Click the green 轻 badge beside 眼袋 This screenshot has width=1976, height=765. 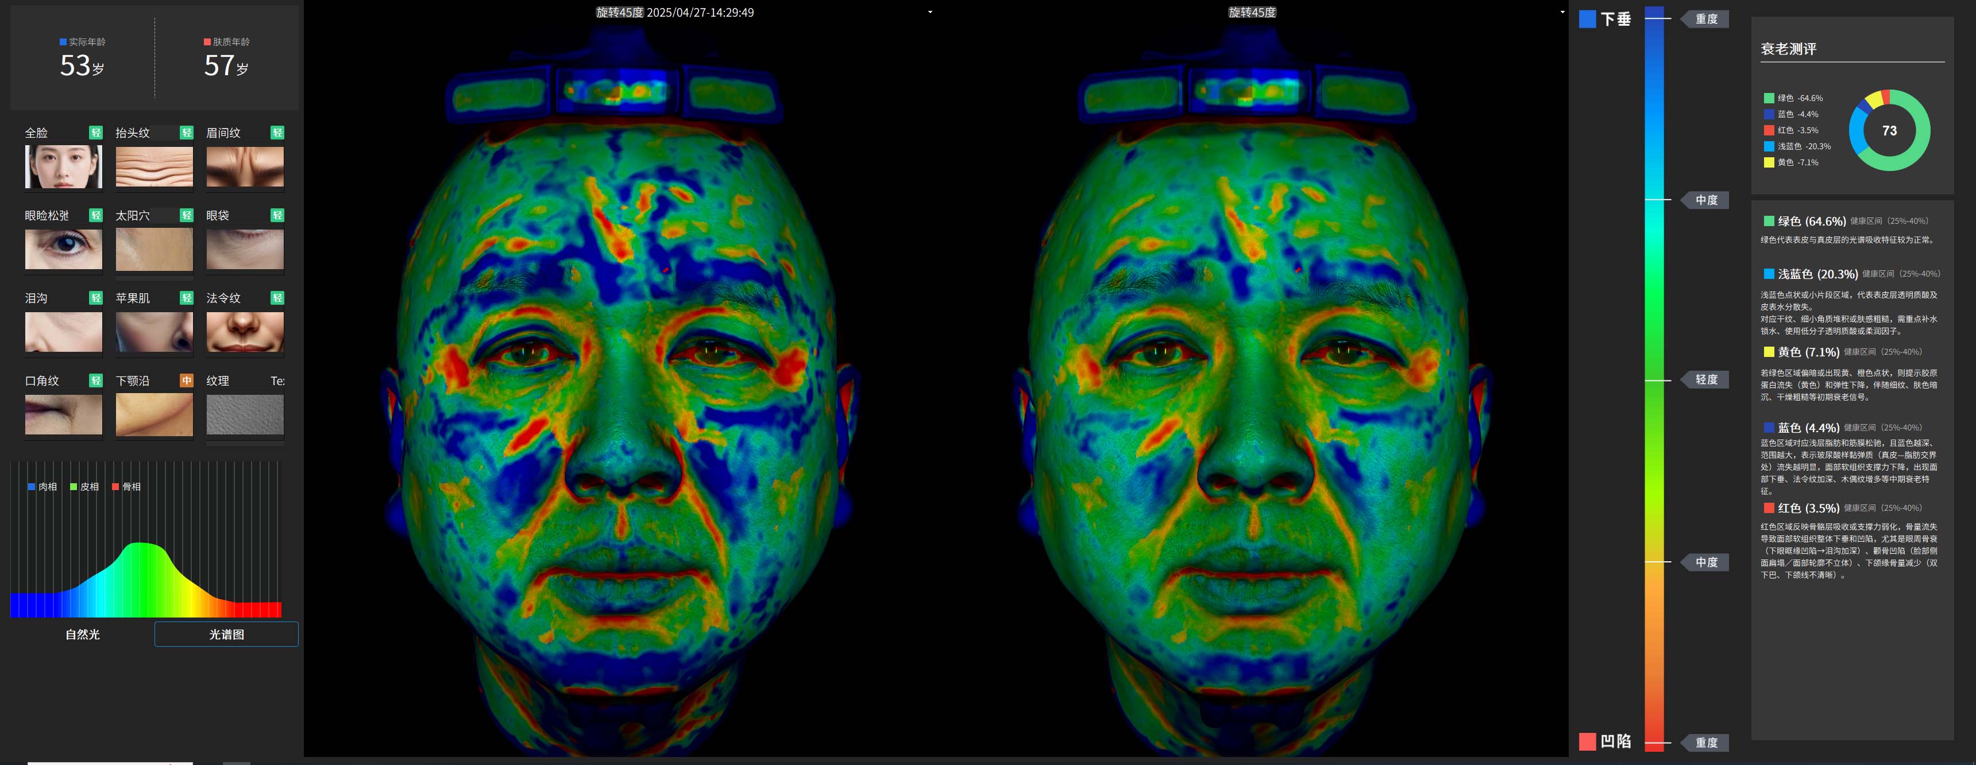[x=277, y=215]
